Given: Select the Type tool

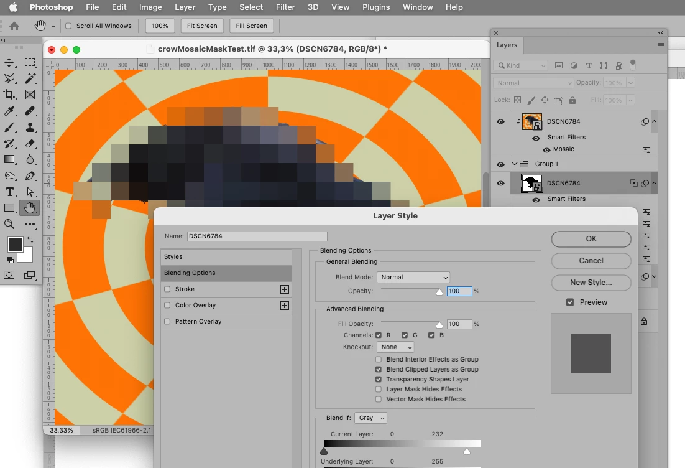Looking at the screenshot, I should pyautogui.click(x=9, y=192).
